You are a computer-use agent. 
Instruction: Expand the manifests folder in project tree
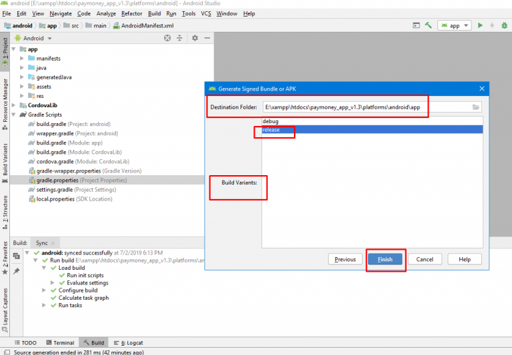pyautogui.click(x=22, y=59)
